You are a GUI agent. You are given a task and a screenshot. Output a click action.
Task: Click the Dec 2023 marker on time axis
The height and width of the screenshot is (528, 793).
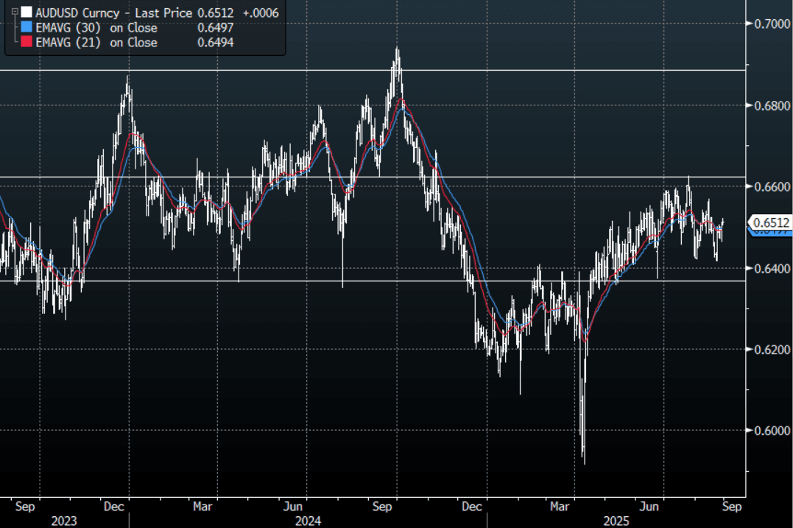pos(113,507)
